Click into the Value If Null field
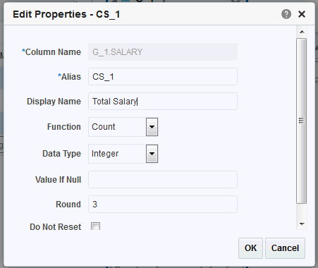This screenshot has height=268, width=318. click(x=163, y=180)
